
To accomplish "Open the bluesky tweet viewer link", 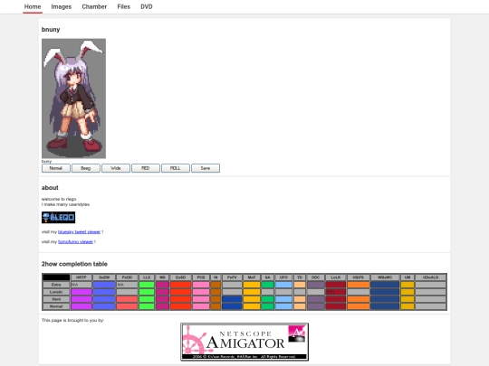I will [79, 232].
